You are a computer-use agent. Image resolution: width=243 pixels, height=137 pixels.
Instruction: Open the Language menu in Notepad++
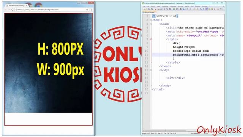click(x=173, y=6)
